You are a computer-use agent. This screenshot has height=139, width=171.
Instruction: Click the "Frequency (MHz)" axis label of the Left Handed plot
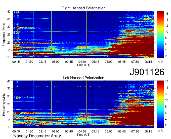click(4, 104)
